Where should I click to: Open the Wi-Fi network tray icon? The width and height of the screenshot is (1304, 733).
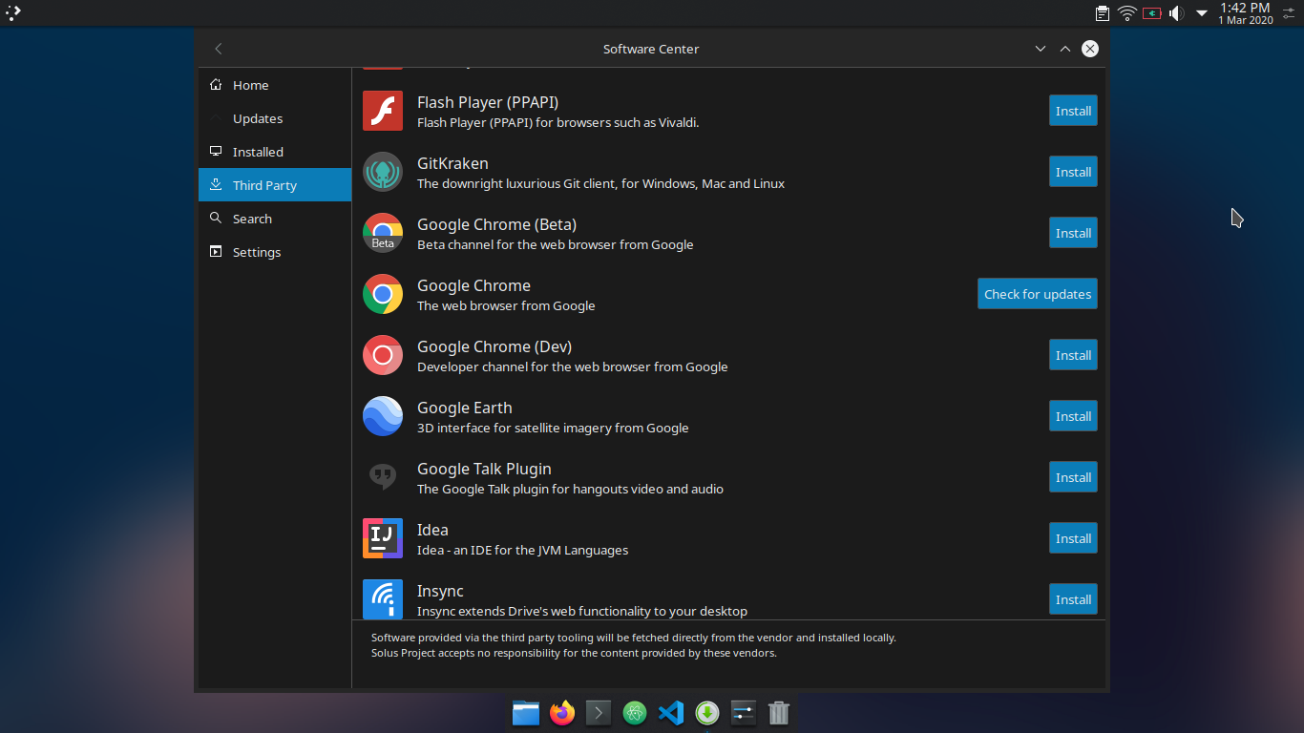1127,13
